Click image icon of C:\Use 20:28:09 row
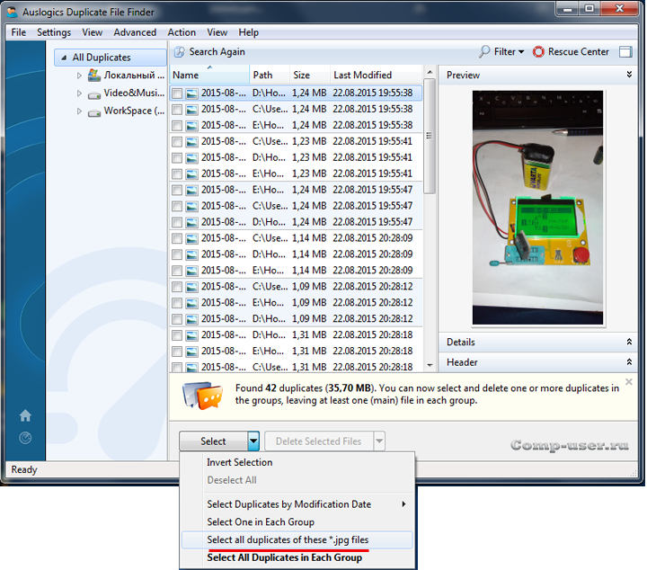This screenshot has width=647, height=570. pyautogui.click(x=191, y=238)
